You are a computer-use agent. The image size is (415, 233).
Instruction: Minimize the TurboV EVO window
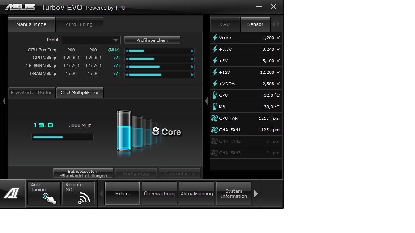[x=259, y=6]
